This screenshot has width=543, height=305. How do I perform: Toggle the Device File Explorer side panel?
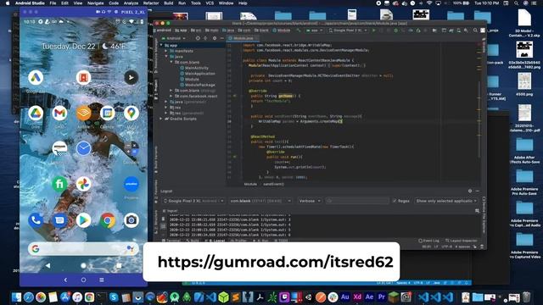(x=484, y=214)
